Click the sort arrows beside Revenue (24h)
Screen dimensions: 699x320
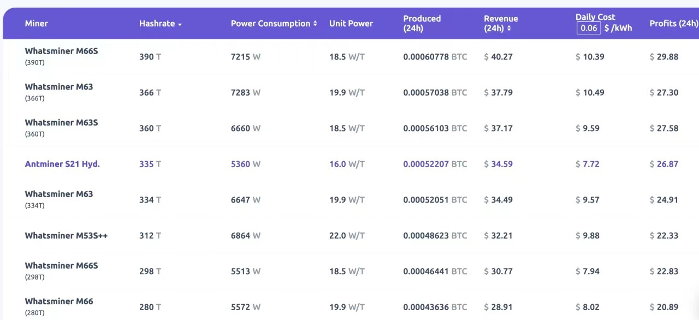pos(509,28)
